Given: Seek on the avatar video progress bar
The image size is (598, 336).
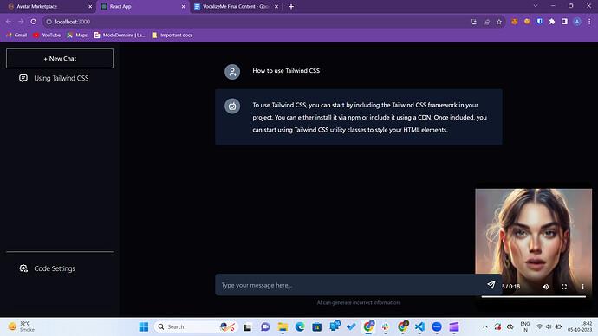Looking at the screenshot, I should coord(534,296).
